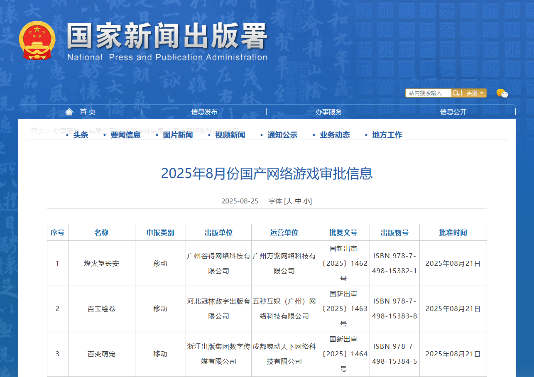The width and height of the screenshot is (534, 377).
Task: Select the 头条 submenu item
Action: point(81,135)
